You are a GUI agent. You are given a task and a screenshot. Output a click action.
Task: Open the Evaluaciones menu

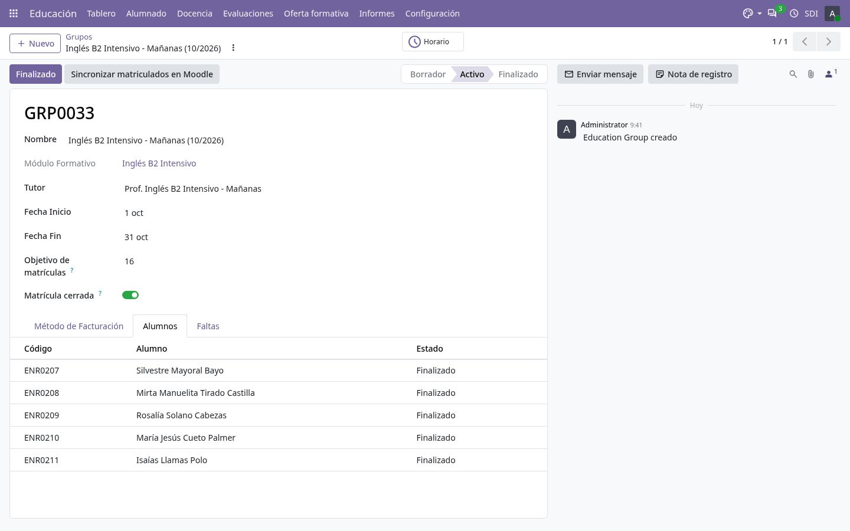(248, 13)
